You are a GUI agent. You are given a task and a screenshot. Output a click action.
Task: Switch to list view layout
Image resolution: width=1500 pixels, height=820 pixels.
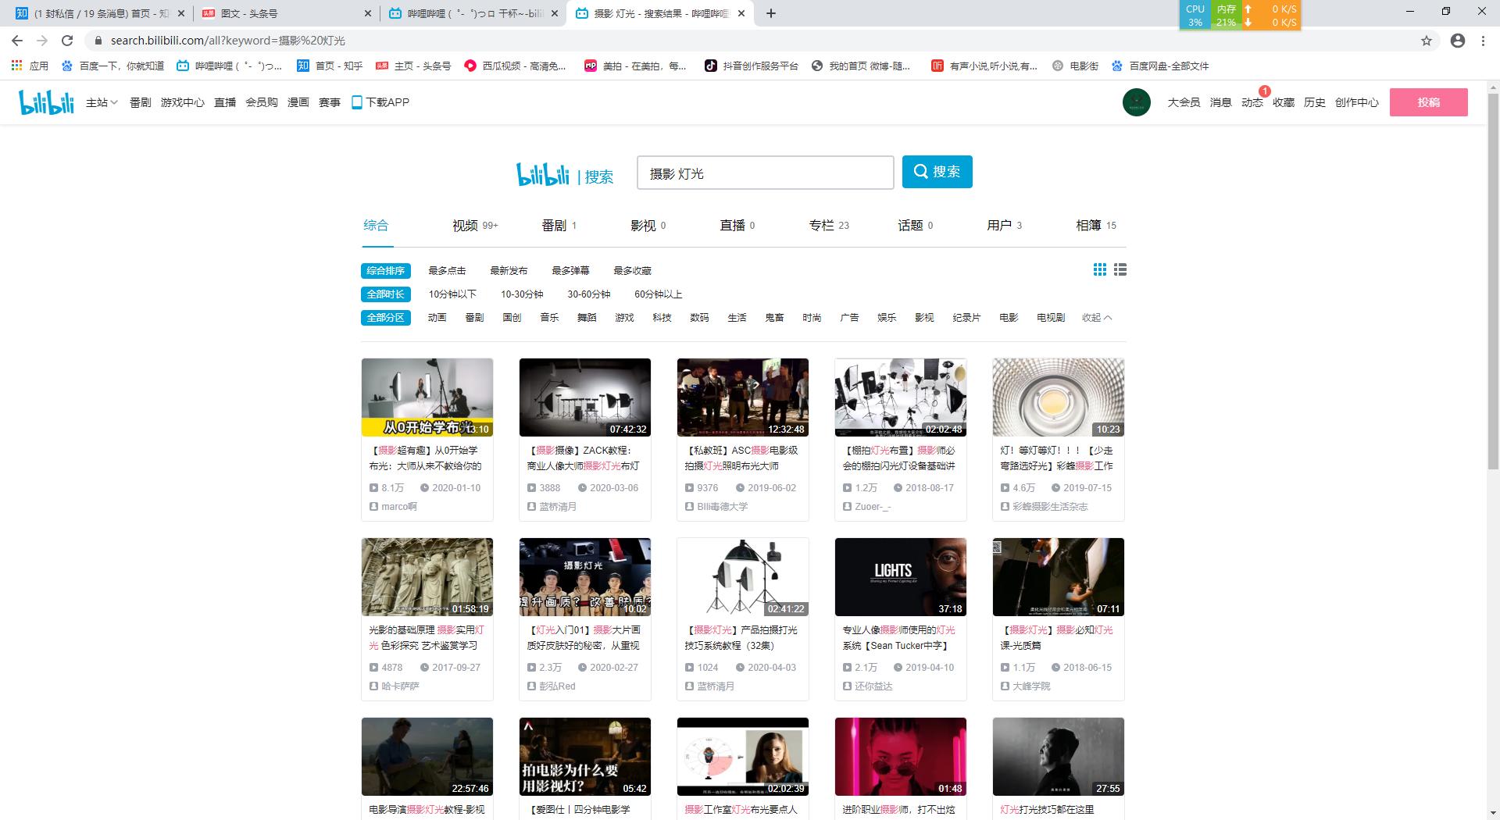pyautogui.click(x=1120, y=269)
